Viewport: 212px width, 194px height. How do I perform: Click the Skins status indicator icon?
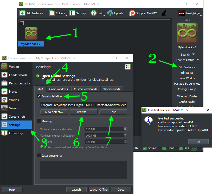point(164,148)
